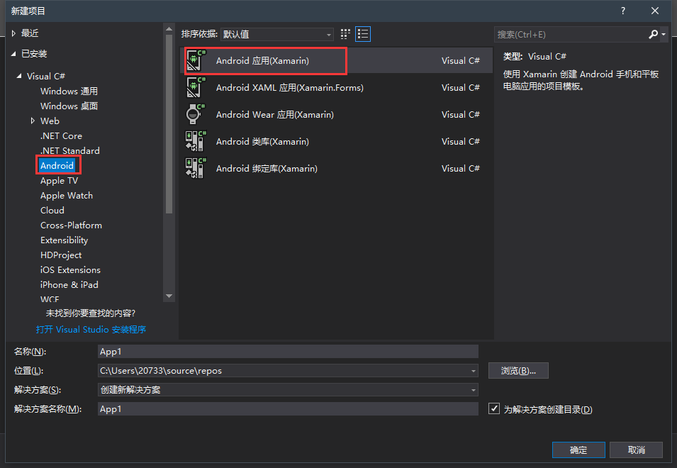
Task: Close the 新建项目 dialog
Action: [x=655, y=11]
